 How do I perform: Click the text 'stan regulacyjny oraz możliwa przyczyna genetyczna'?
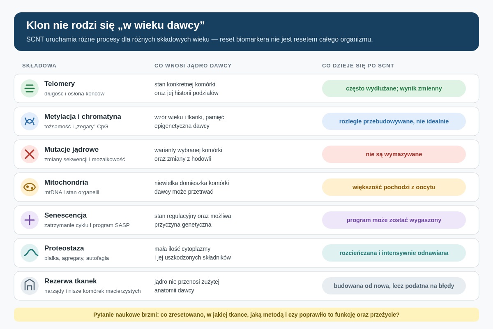[193, 220]
